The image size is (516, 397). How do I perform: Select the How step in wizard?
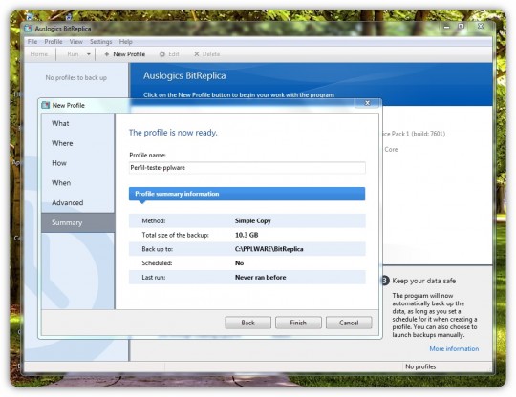click(x=78, y=163)
